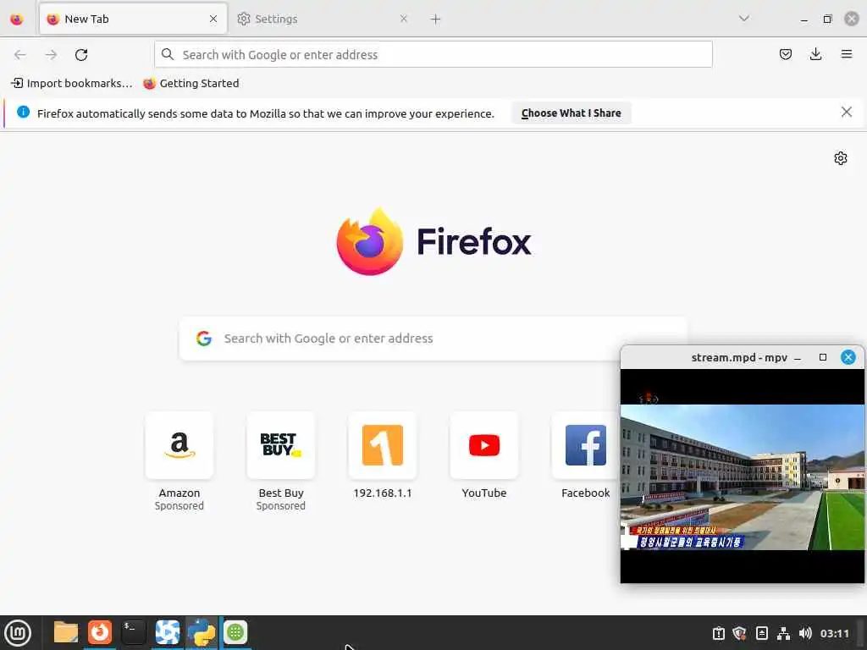Viewport: 867px width, 650px height.
Task: Open the Save to Pocket button
Action: click(x=785, y=54)
